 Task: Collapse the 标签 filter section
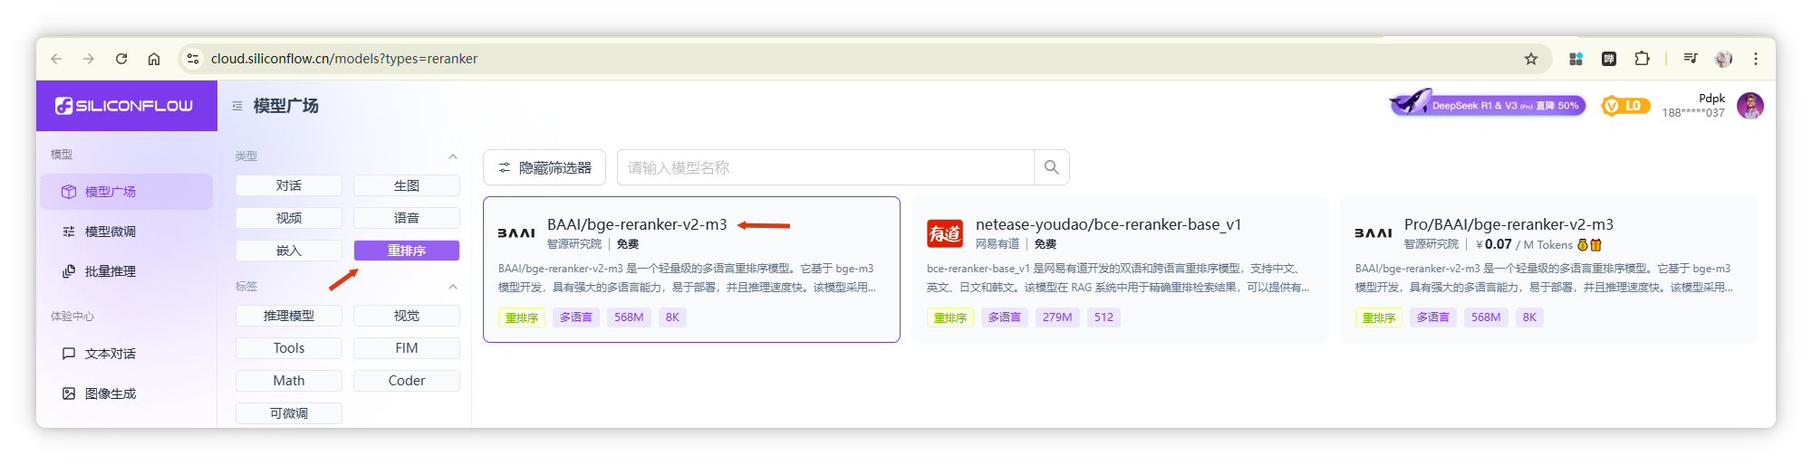(453, 287)
